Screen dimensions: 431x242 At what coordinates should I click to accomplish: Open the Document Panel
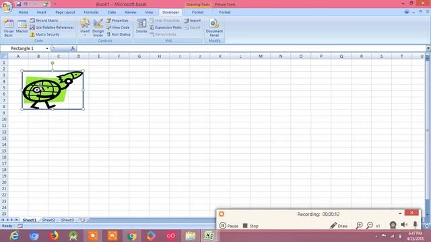214,28
